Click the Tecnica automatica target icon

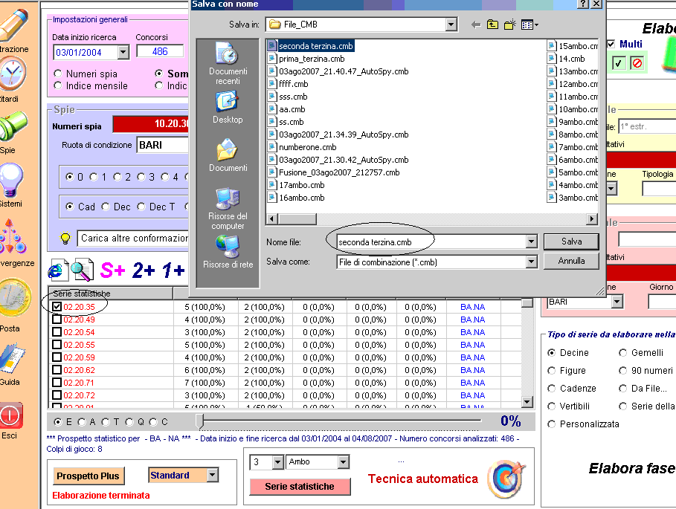(506, 479)
